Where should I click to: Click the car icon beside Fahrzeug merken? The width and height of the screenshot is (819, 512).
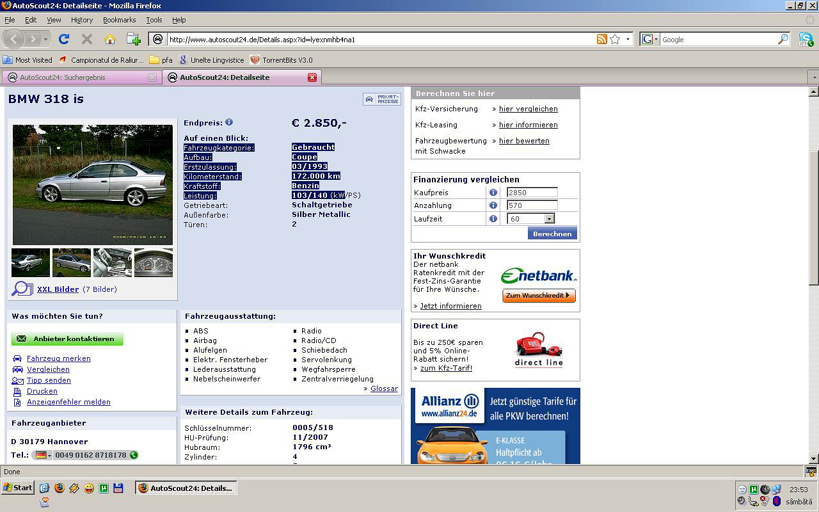pyautogui.click(x=17, y=358)
